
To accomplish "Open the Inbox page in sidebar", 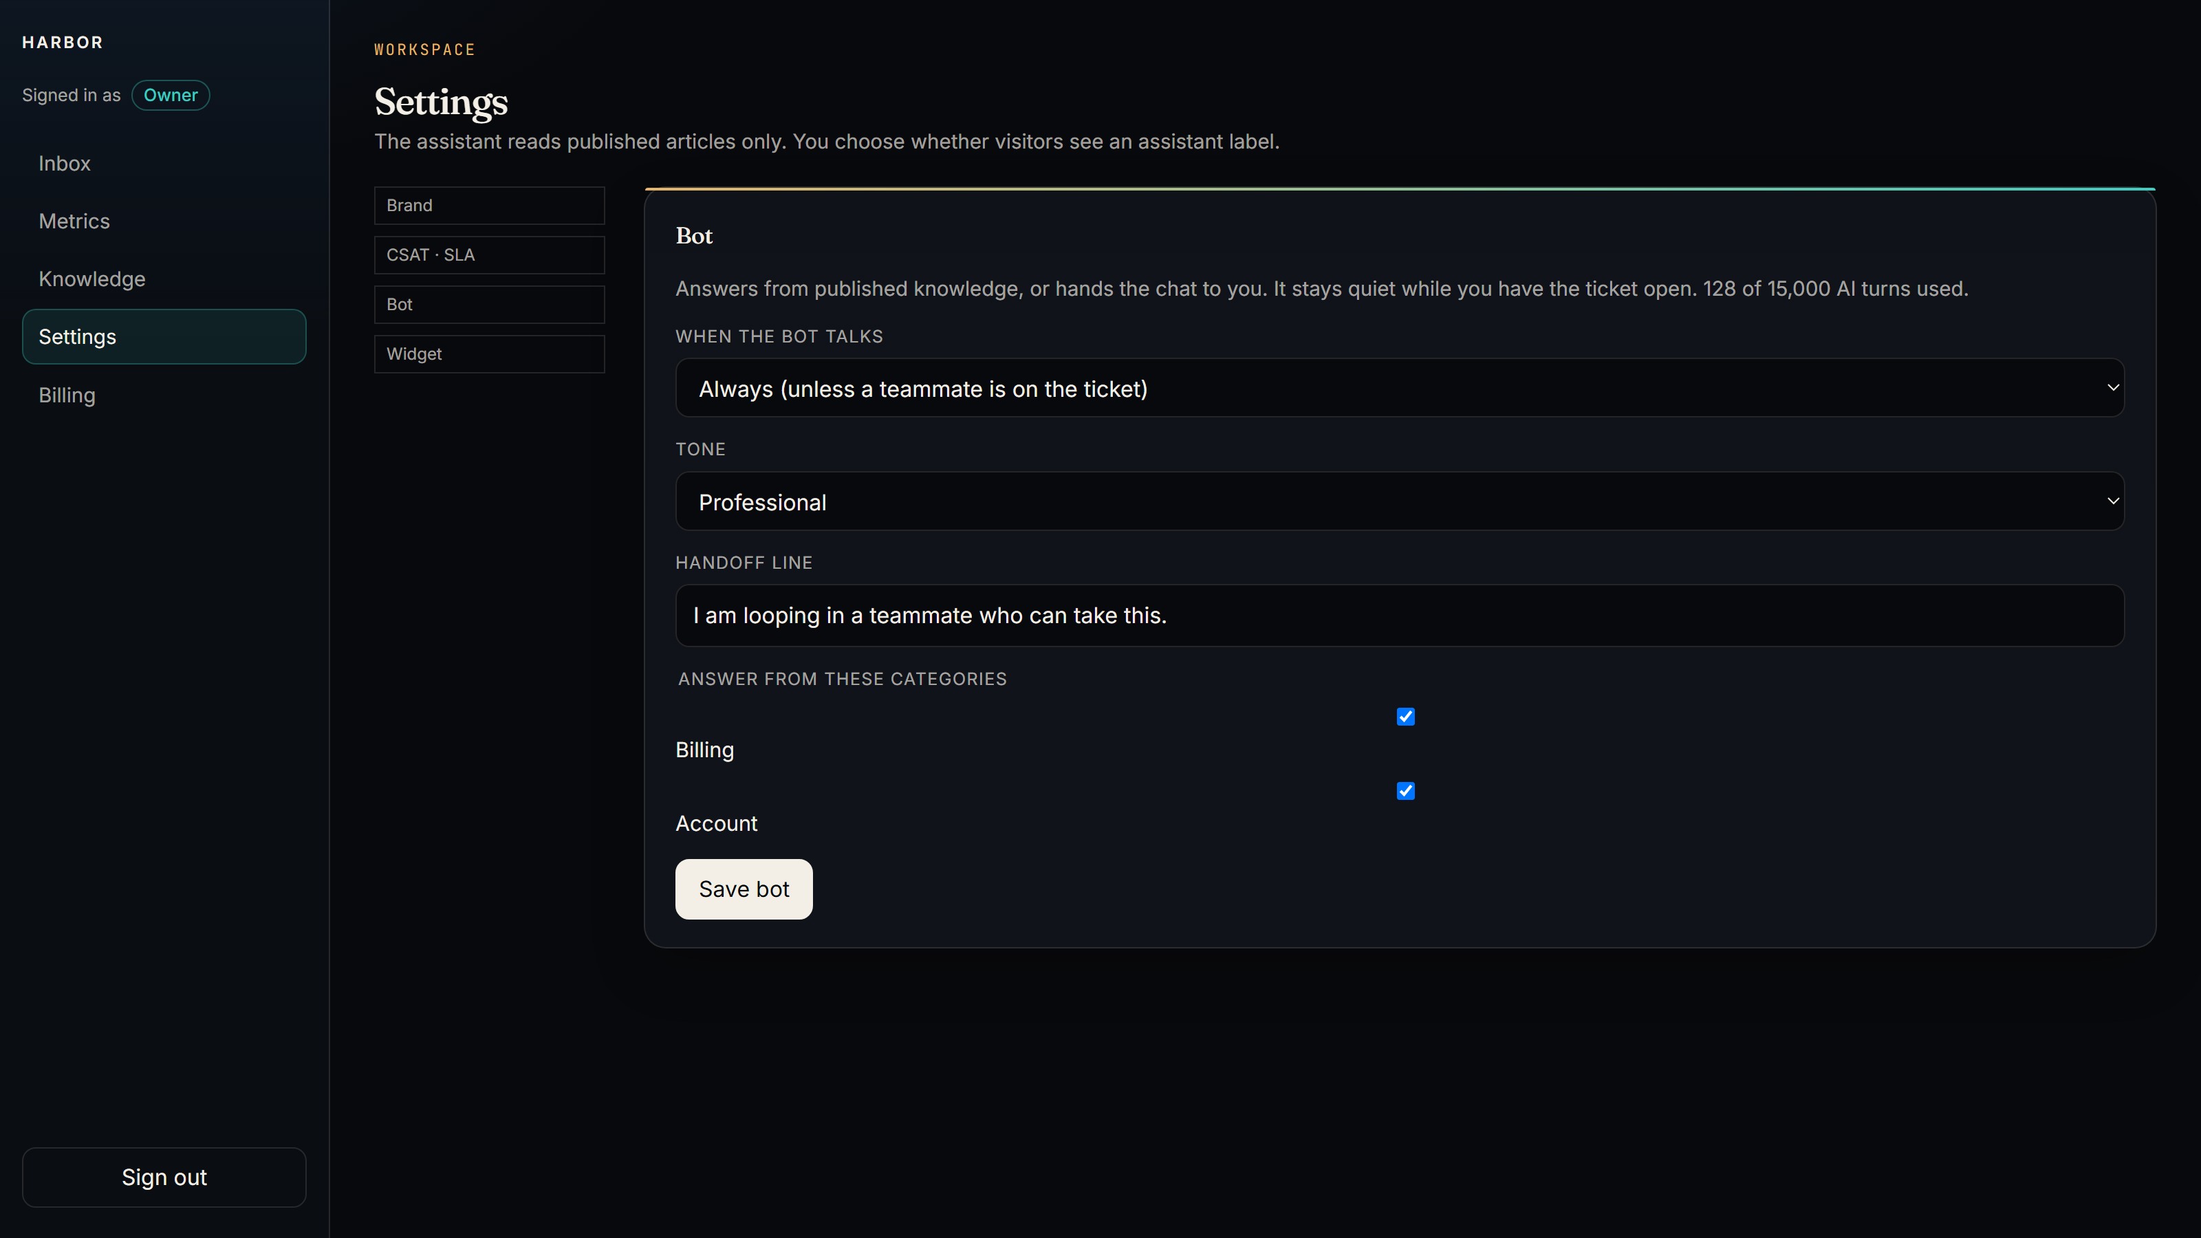I will (164, 163).
